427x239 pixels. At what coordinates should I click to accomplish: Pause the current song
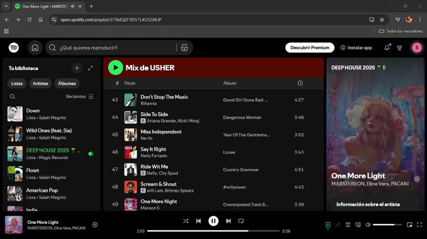213,221
